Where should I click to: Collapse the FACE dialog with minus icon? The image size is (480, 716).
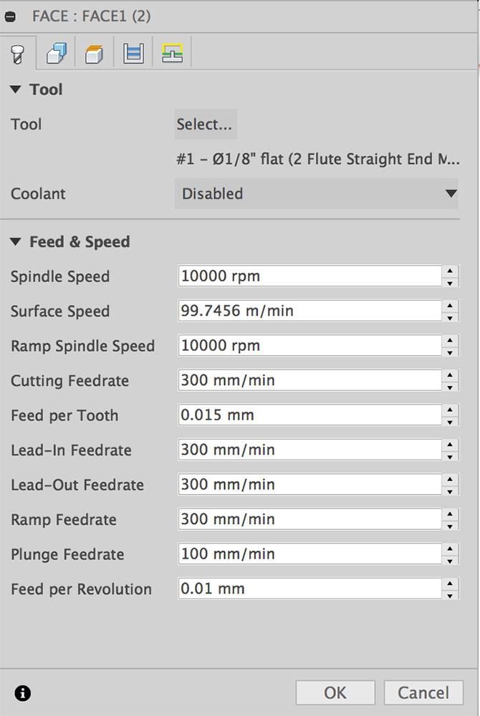tap(11, 16)
